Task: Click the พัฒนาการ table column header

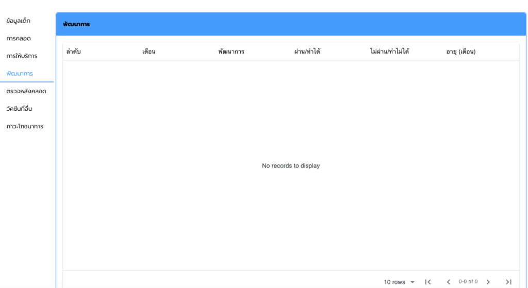Action: point(231,52)
